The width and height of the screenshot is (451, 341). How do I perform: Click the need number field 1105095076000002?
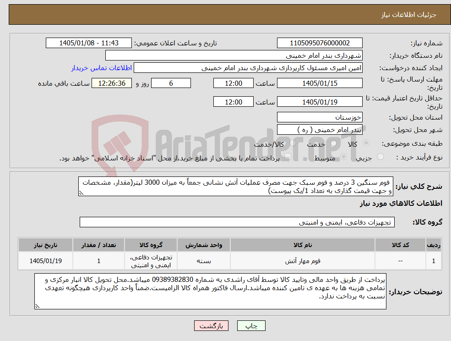pos(320,43)
